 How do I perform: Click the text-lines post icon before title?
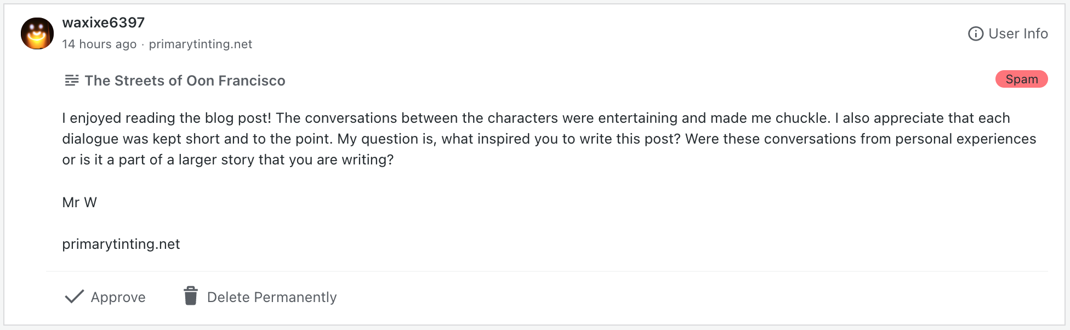point(72,81)
